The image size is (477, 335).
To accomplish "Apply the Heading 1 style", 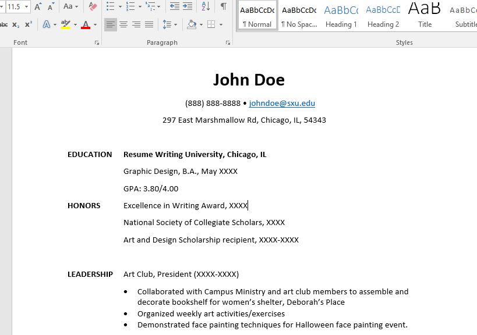I will (341, 15).
